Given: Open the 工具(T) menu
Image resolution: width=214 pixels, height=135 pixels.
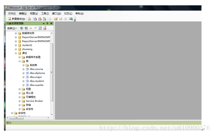Looking at the screenshot, I should tap(45, 13).
